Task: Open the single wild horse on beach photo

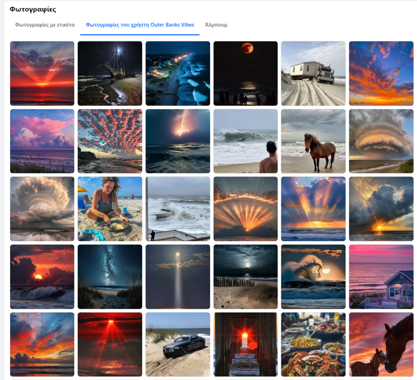Action: click(x=313, y=141)
